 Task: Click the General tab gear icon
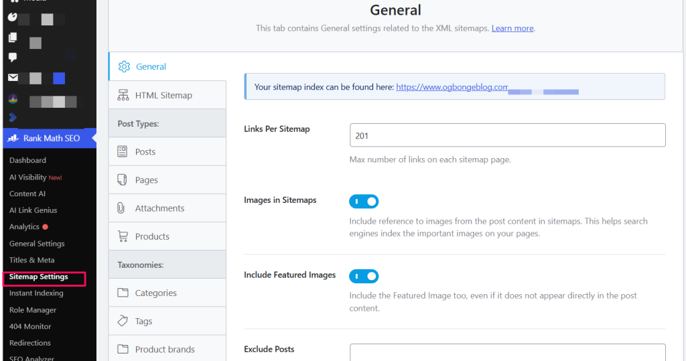coord(124,66)
